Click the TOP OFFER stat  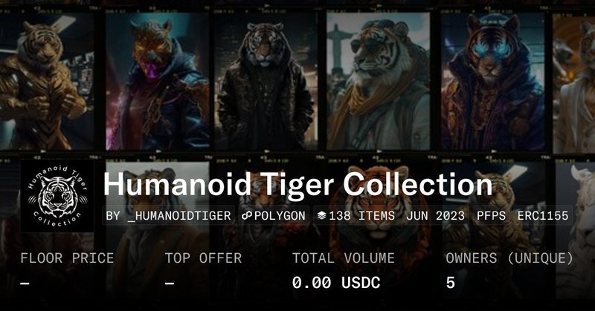click(x=203, y=269)
